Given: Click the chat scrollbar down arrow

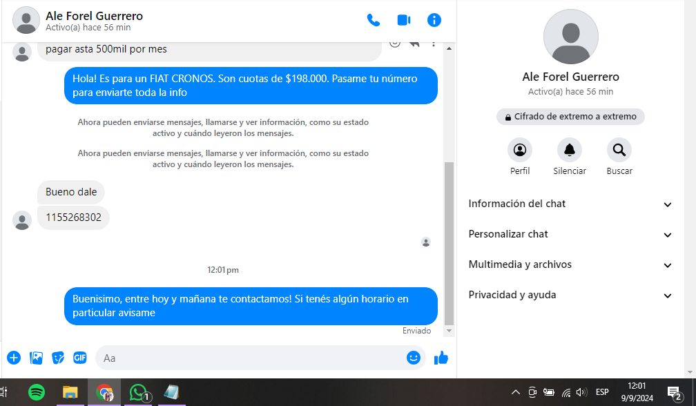Looking at the screenshot, I should point(449,331).
